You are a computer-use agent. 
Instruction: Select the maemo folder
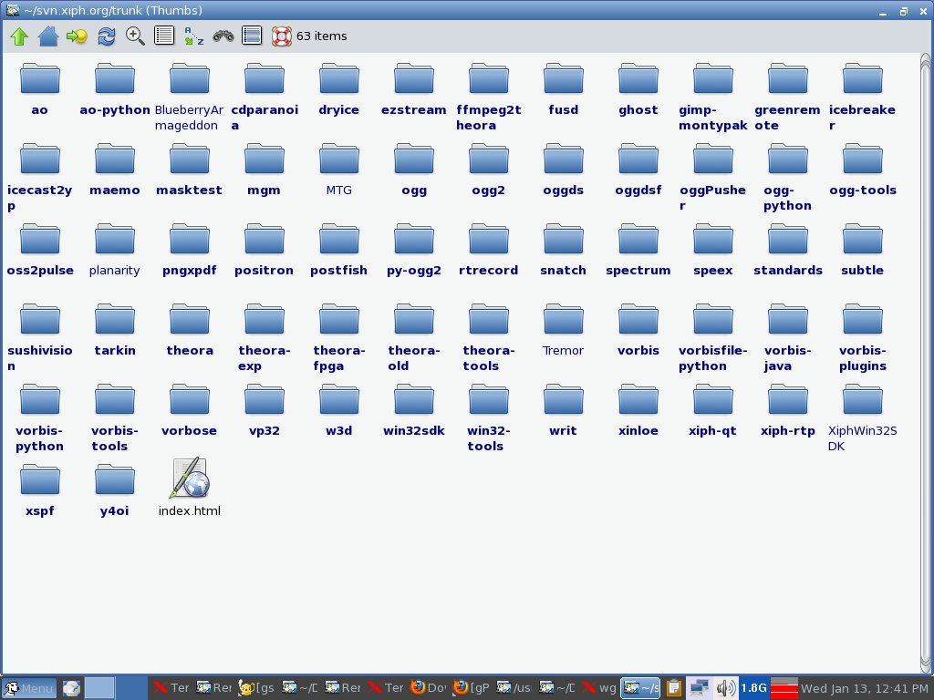pos(115,170)
